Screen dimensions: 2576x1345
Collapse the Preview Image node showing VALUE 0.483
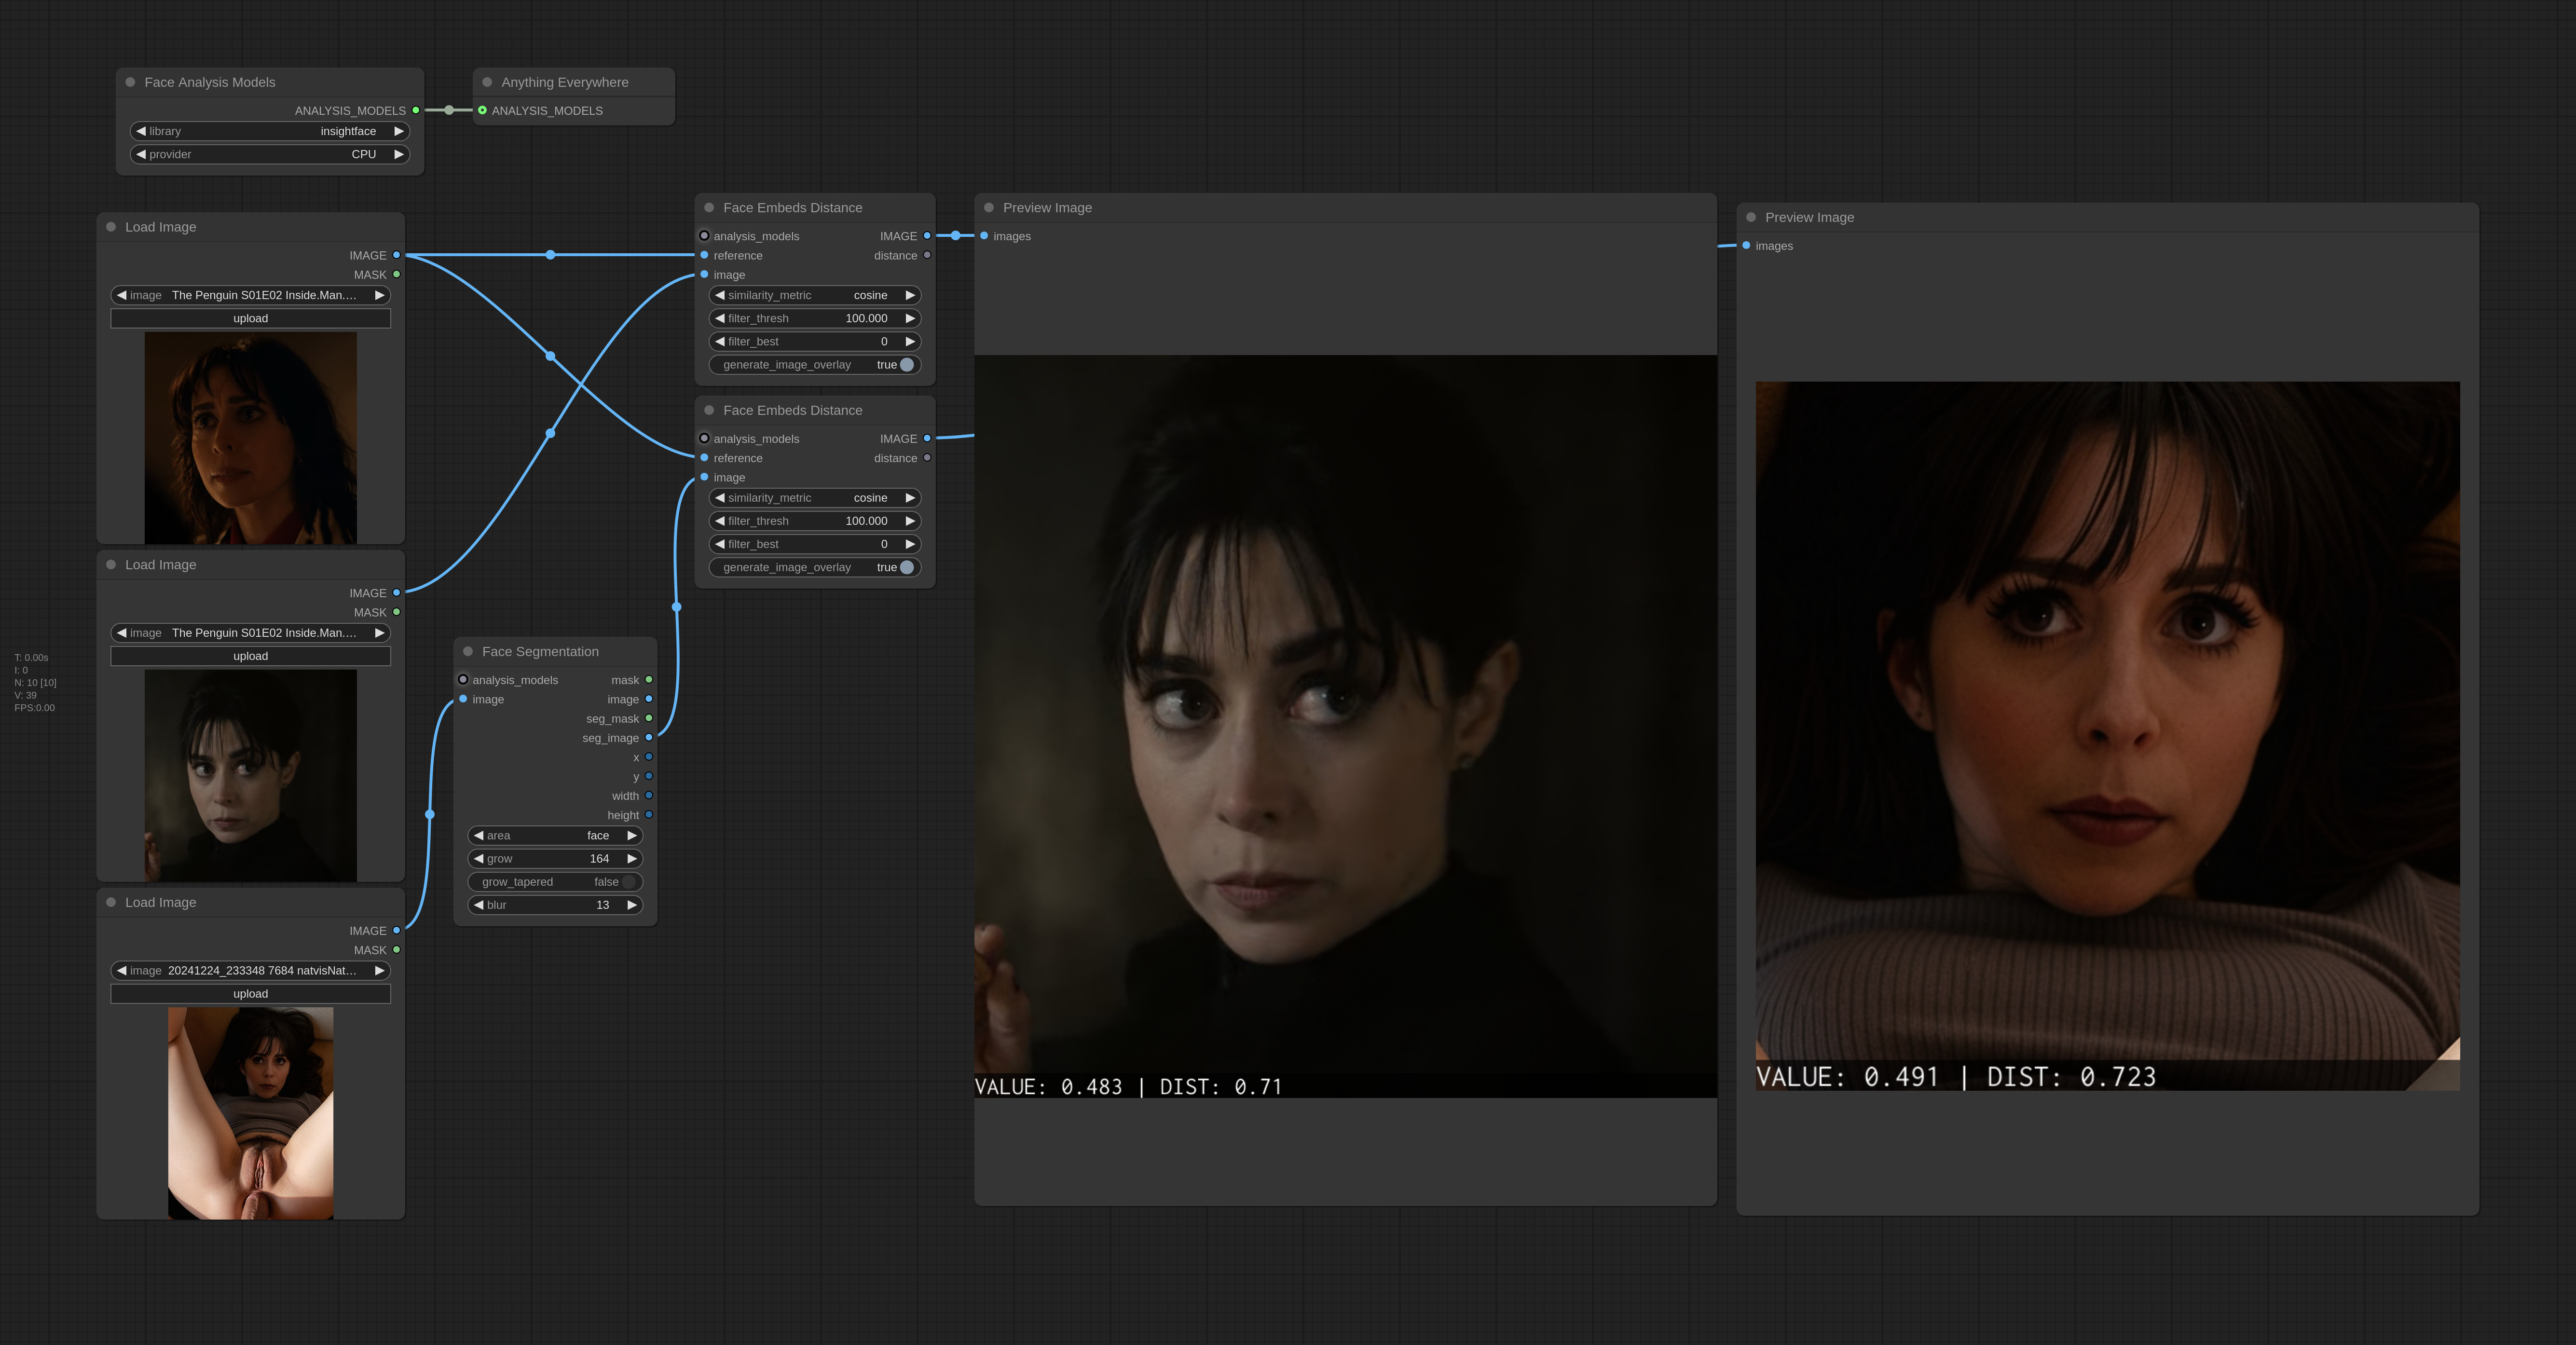[989, 207]
